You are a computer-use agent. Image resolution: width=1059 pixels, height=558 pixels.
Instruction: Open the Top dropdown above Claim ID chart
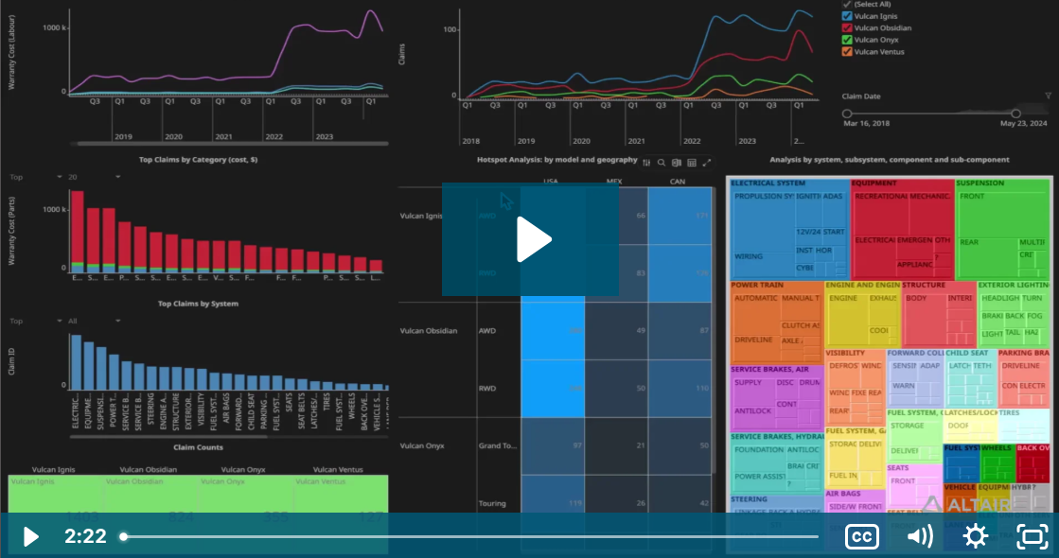35,322
